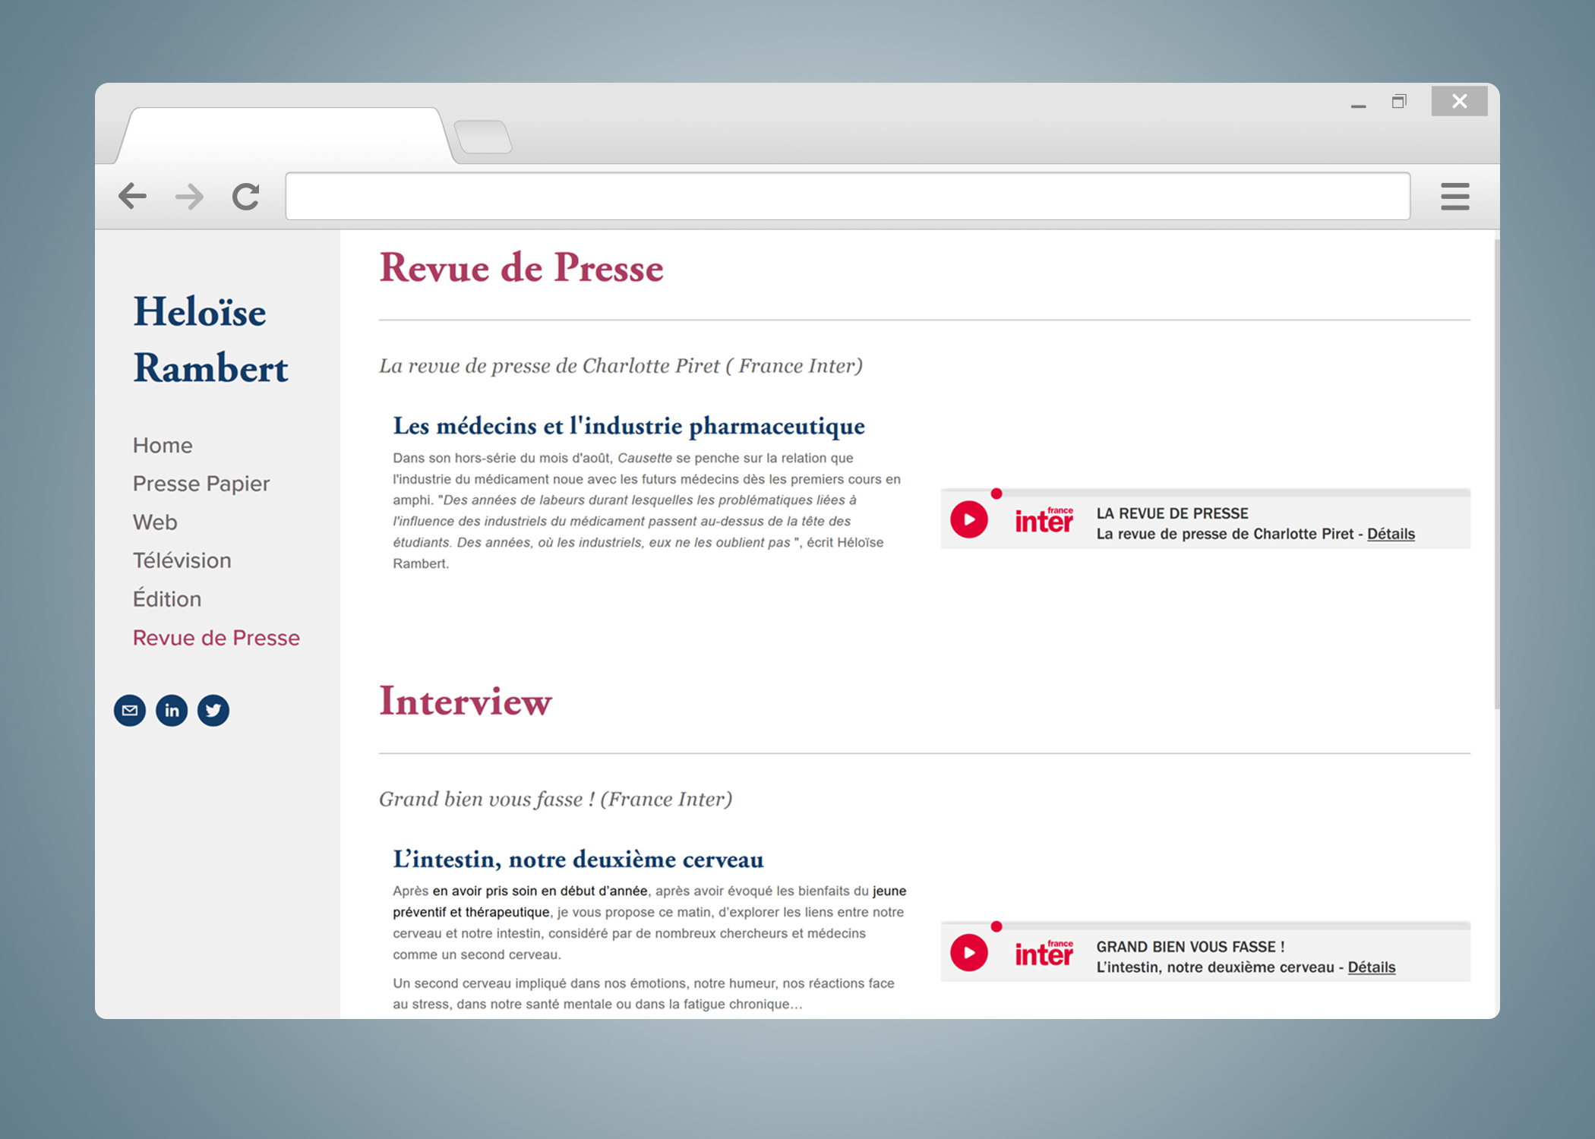Play the Grand Bien Vous Fasse audio

[968, 952]
